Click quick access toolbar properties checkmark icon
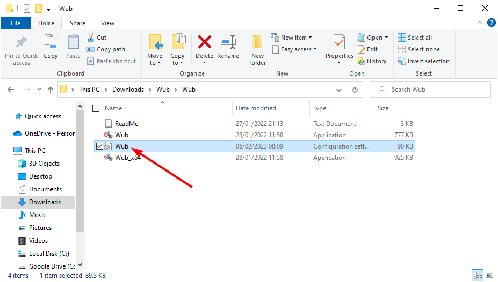This screenshot has height=282, width=498. coord(27,9)
